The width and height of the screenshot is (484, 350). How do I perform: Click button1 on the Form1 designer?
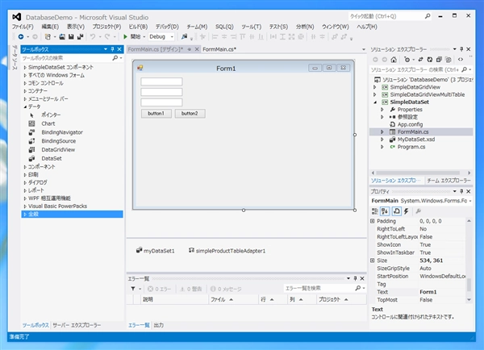coord(156,114)
